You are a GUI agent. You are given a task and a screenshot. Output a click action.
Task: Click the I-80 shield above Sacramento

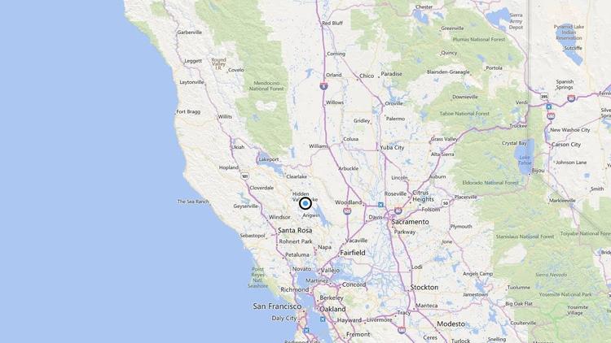[398, 211]
